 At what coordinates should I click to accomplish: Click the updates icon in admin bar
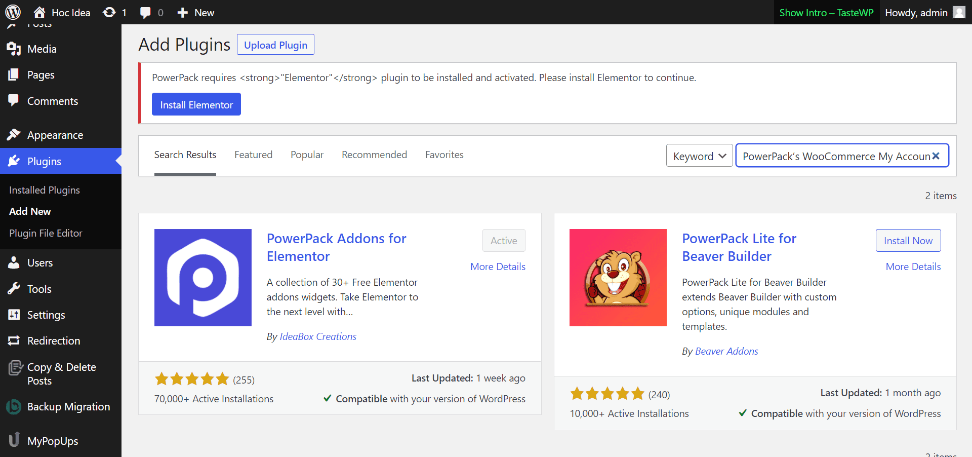click(109, 12)
